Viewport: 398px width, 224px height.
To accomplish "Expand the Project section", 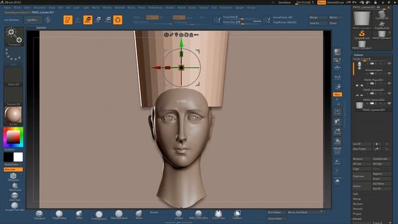I will click(357, 214).
